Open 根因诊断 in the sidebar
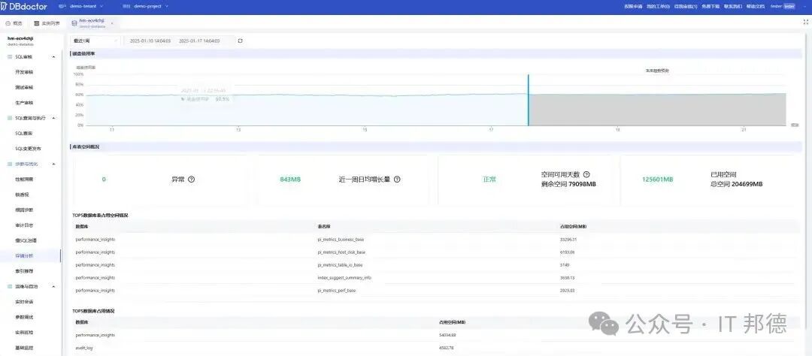The image size is (812, 356). [24, 210]
